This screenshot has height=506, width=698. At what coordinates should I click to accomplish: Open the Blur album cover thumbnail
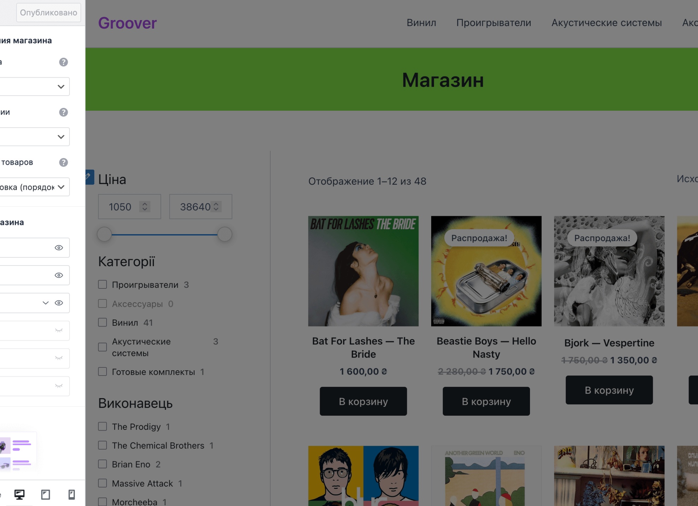point(363,476)
